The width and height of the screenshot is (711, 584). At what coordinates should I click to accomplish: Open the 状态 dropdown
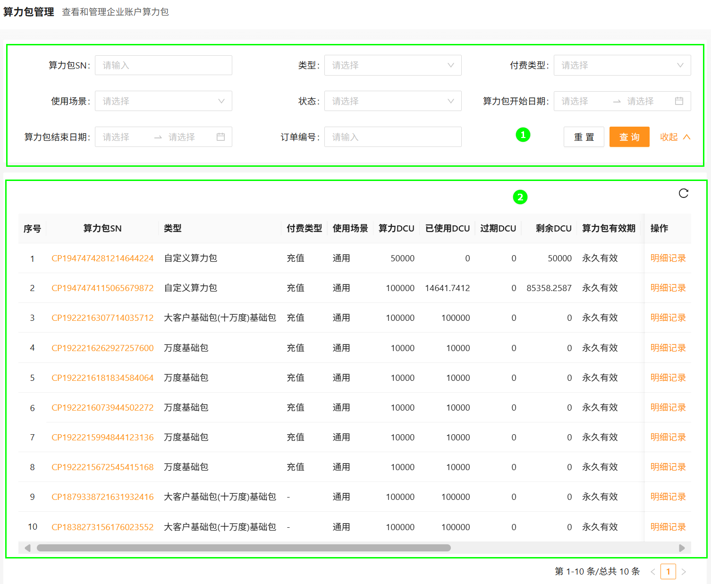click(392, 101)
